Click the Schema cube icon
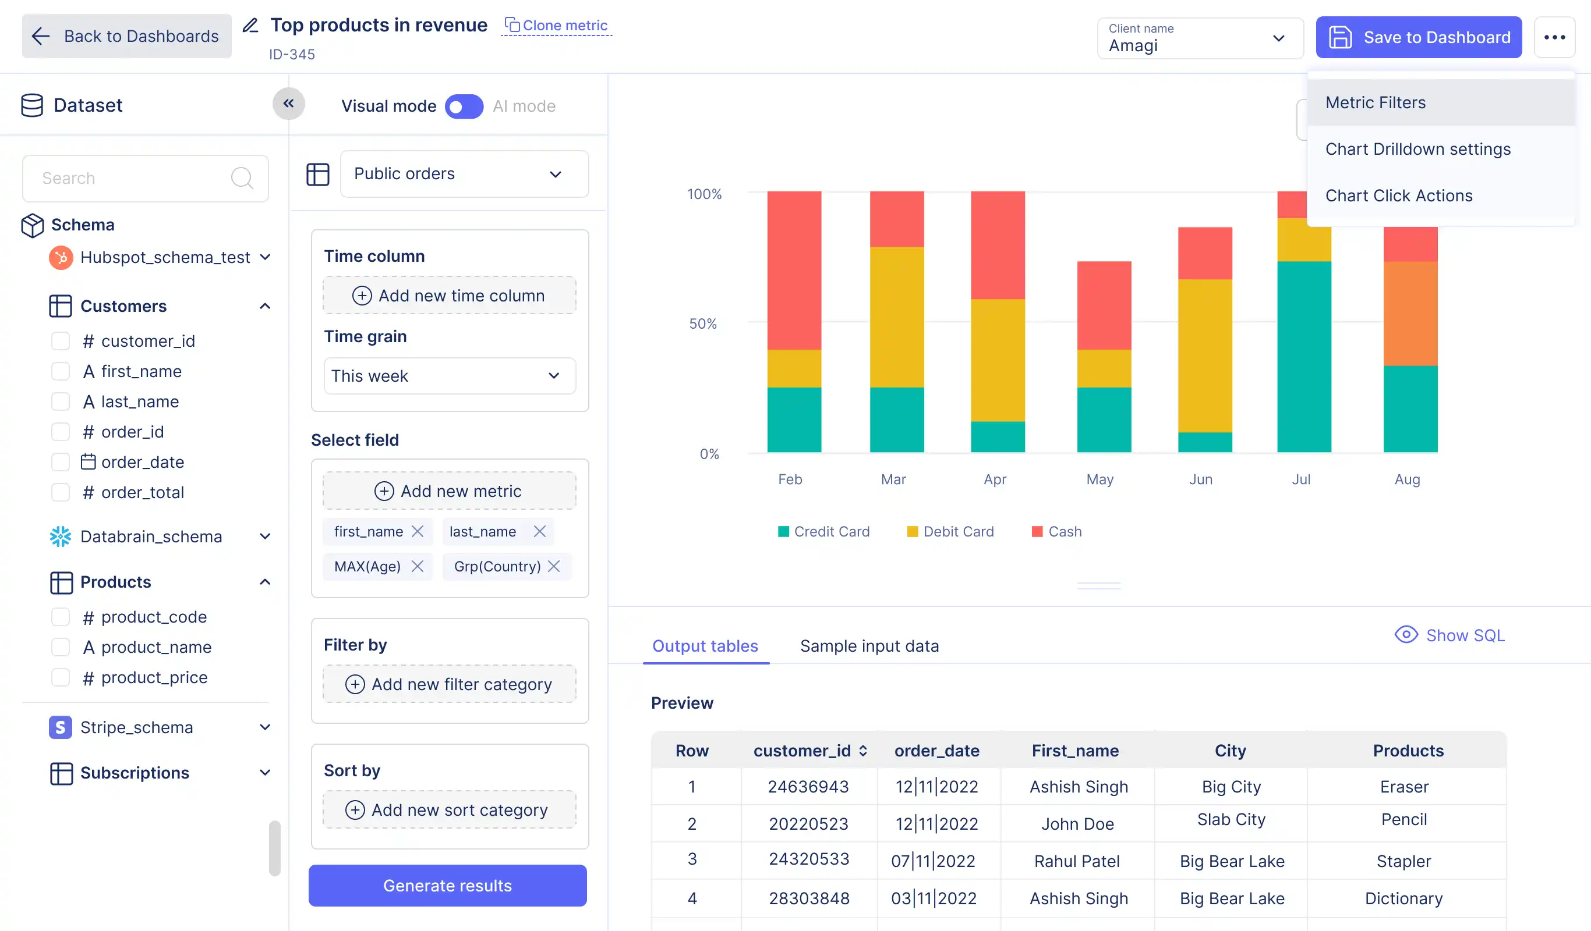1591x931 pixels. click(x=32, y=225)
